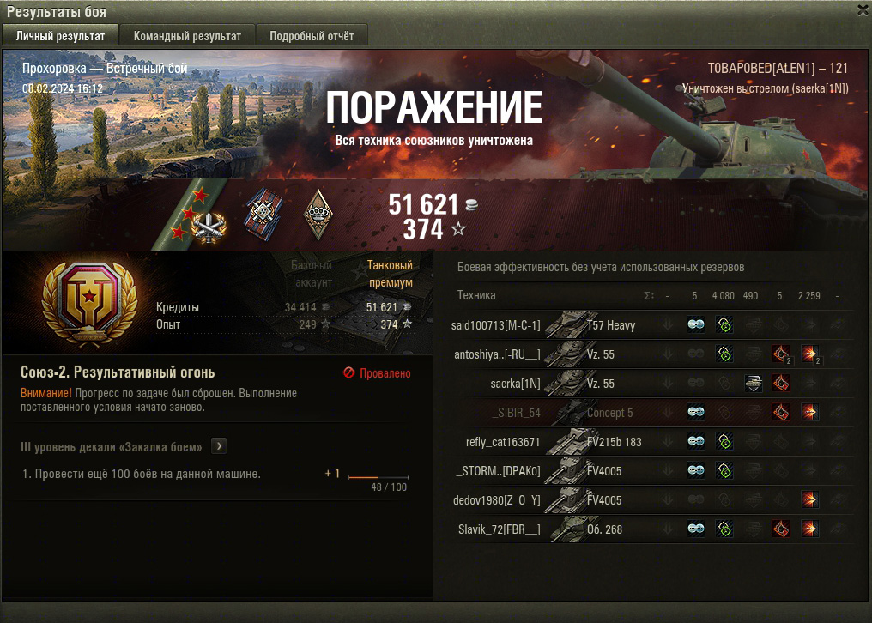872x623 pixels.
Task: Close the battle results window
Action: (x=863, y=10)
